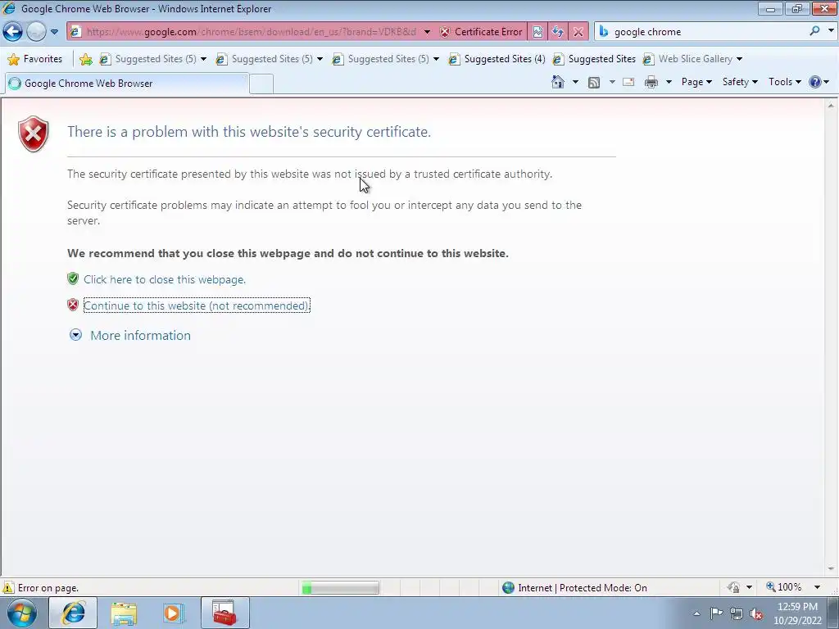Open the Suggested Sites item without number
The height and width of the screenshot is (629, 839).
point(595,59)
